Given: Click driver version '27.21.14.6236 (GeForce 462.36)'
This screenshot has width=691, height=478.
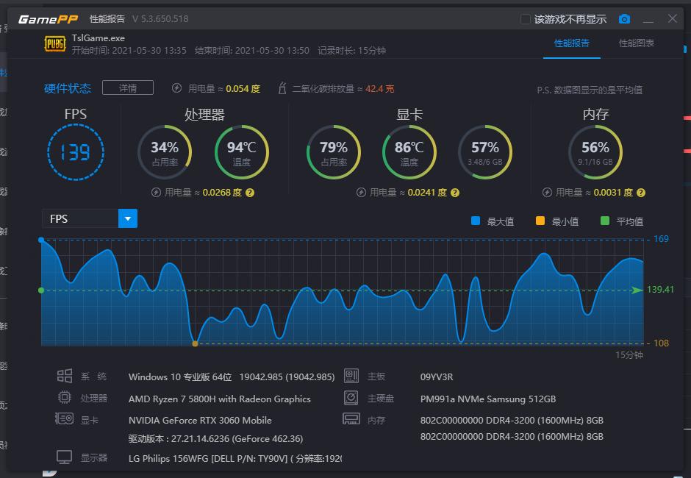Looking at the screenshot, I should pyautogui.click(x=237, y=439).
